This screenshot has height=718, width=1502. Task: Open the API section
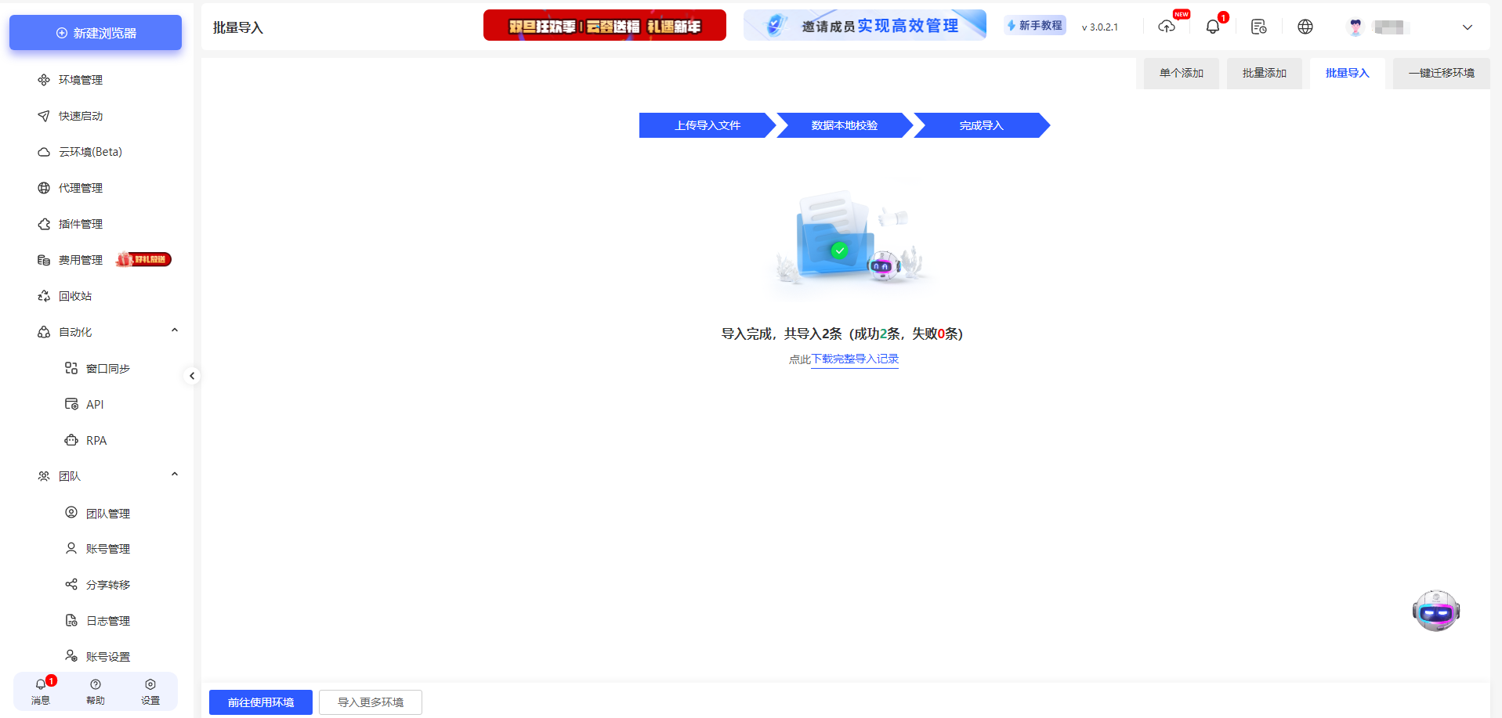click(94, 404)
